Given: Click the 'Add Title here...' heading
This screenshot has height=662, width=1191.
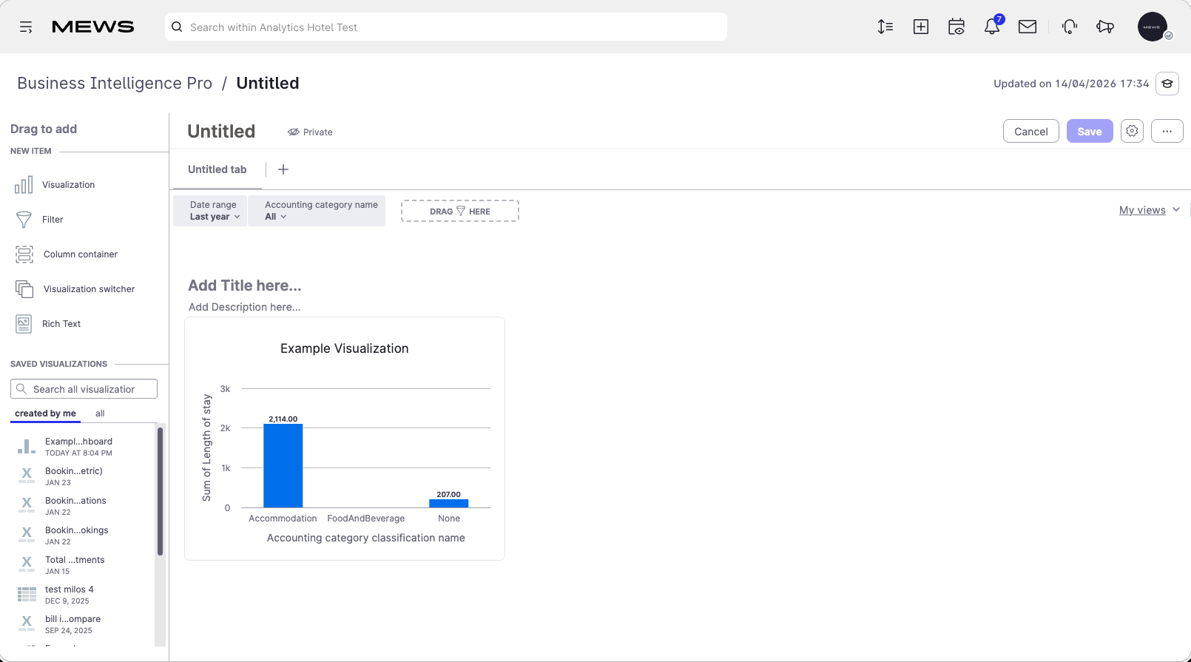Looking at the screenshot, I should click(245, 286).
